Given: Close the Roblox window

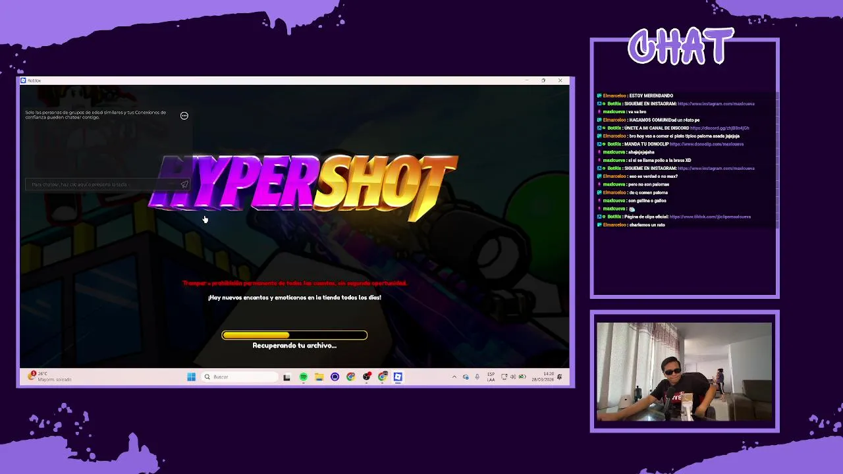Looking at the screenshot, I should [560, 80].
